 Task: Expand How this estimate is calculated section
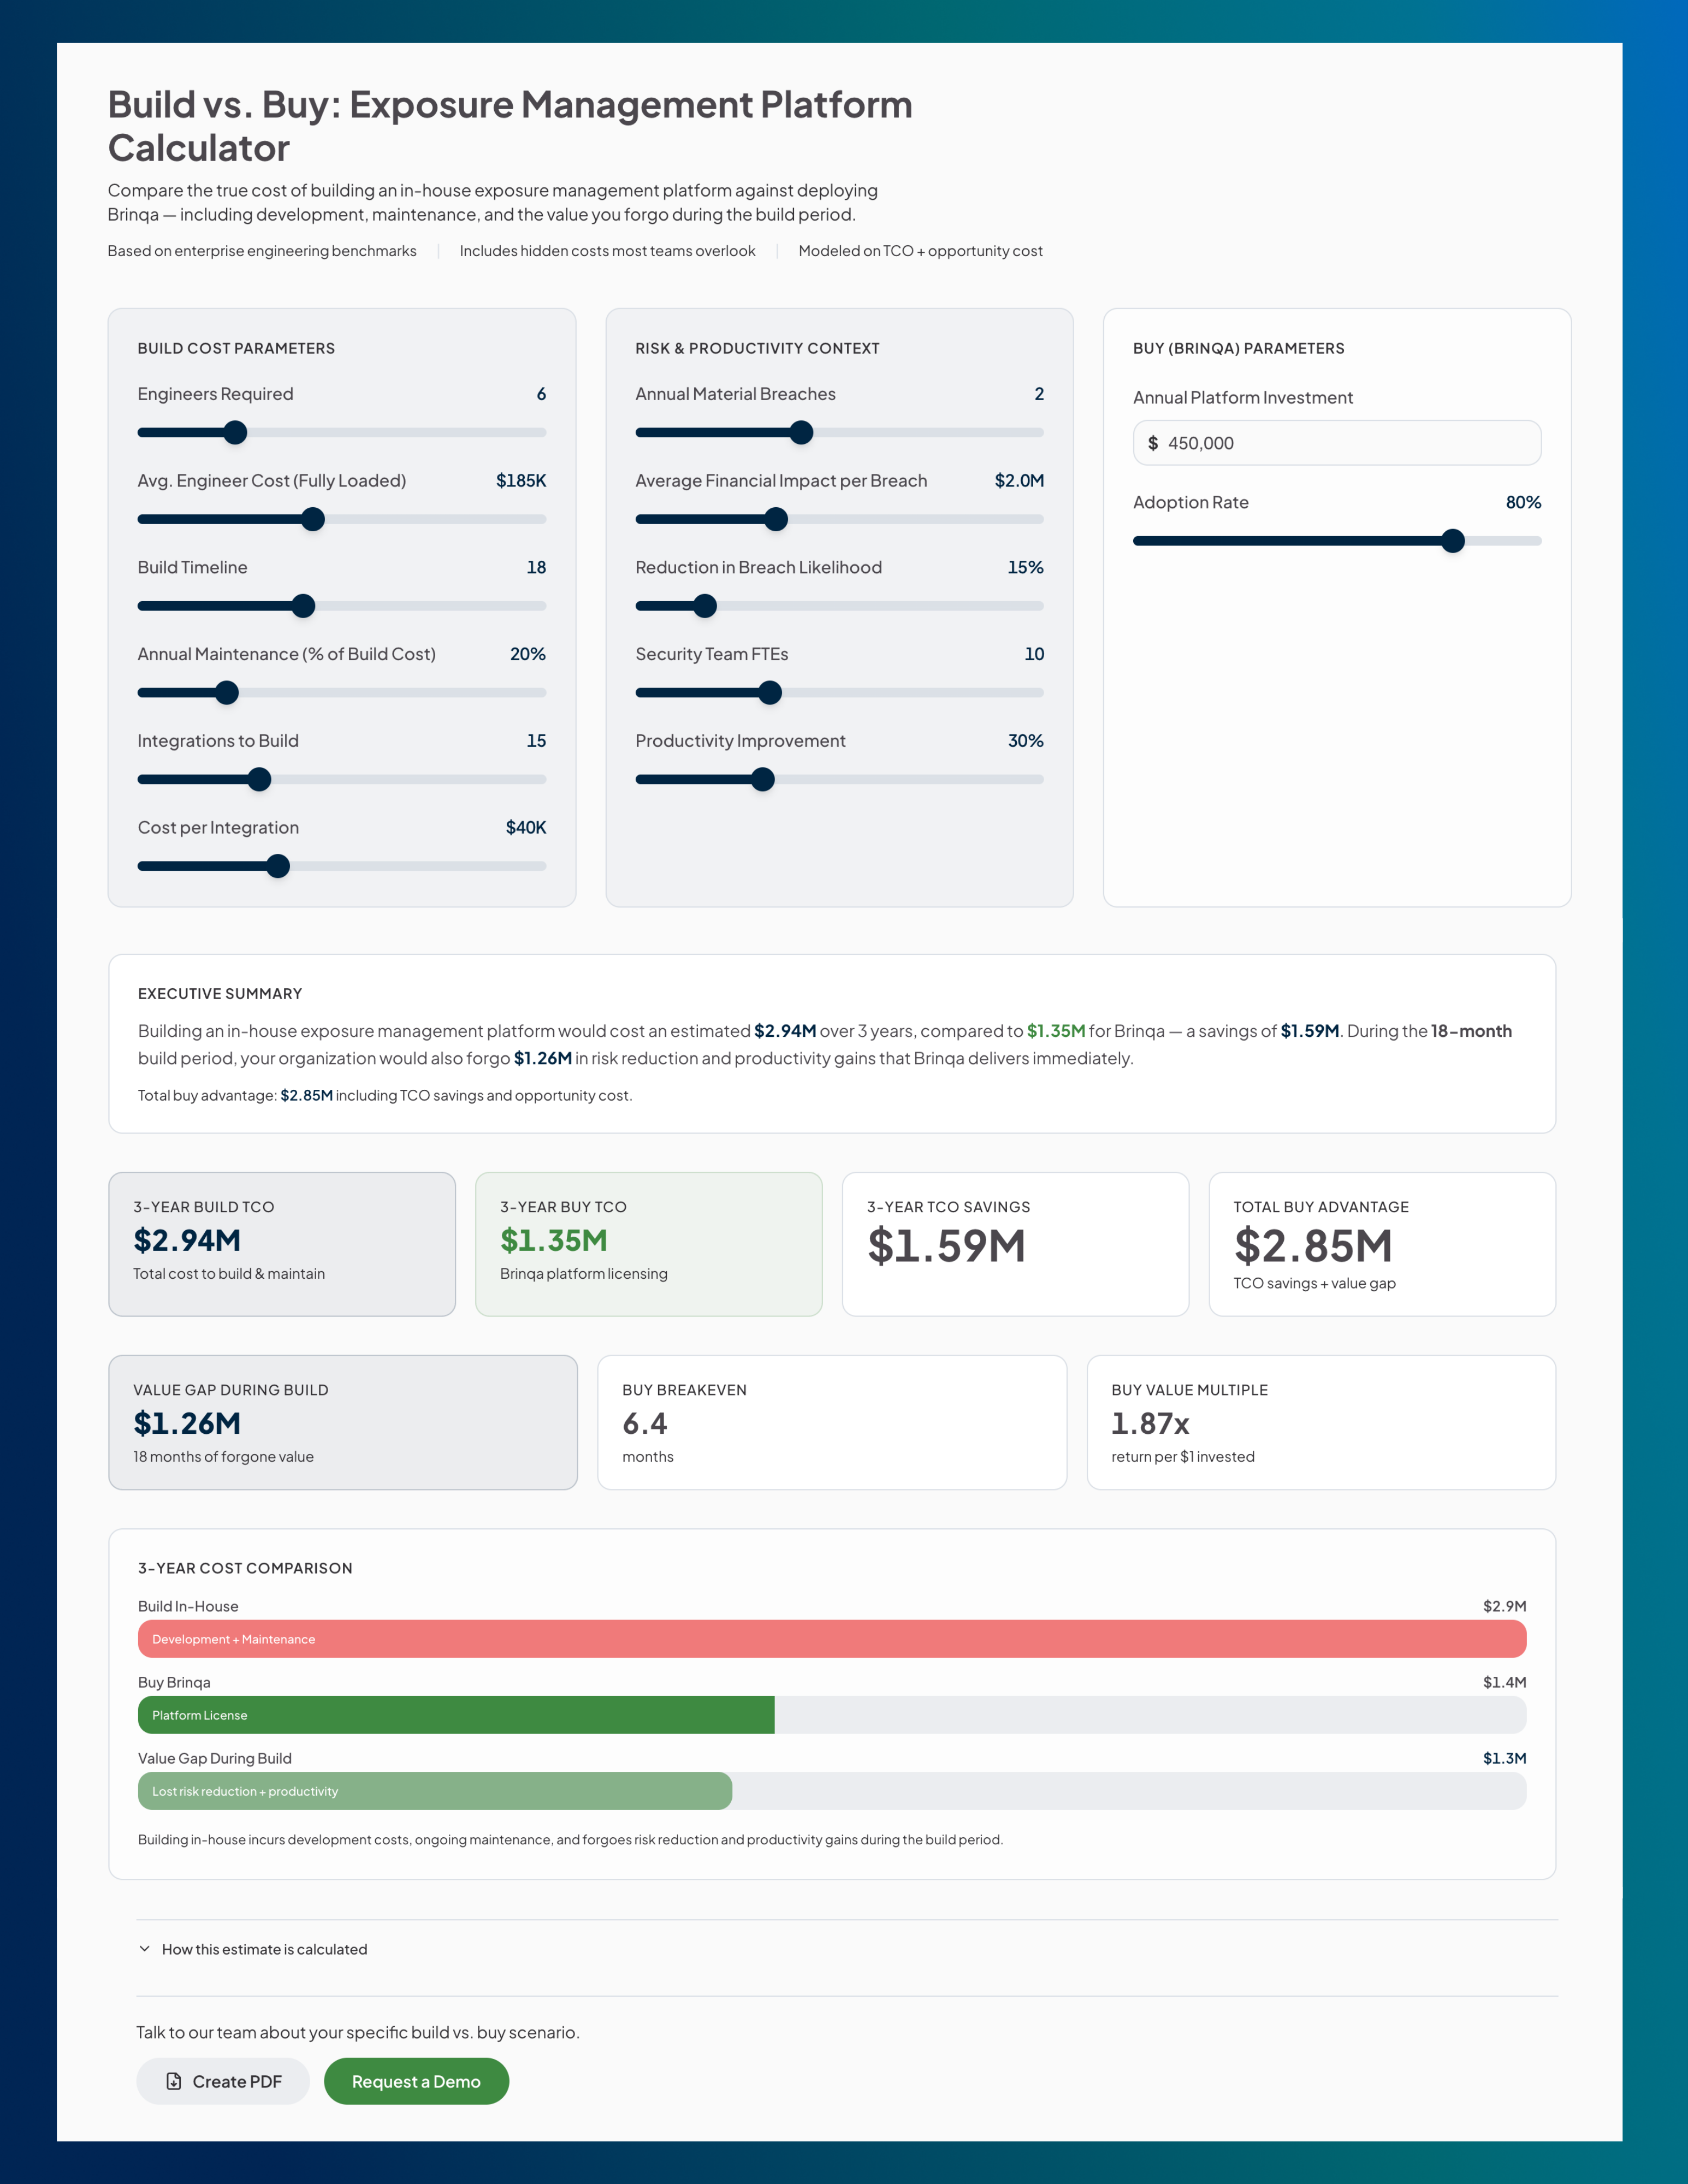coord(264,1949)
